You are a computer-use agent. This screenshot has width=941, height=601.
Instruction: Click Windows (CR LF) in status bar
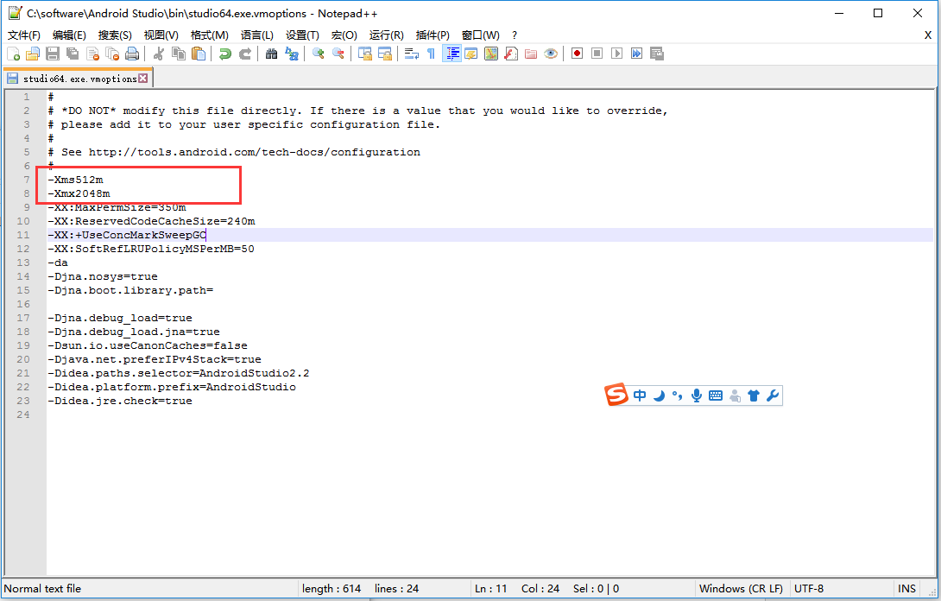click(x=741, y=588)
